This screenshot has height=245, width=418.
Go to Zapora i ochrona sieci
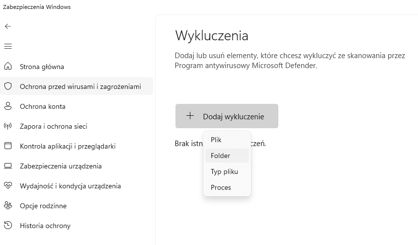54,126
